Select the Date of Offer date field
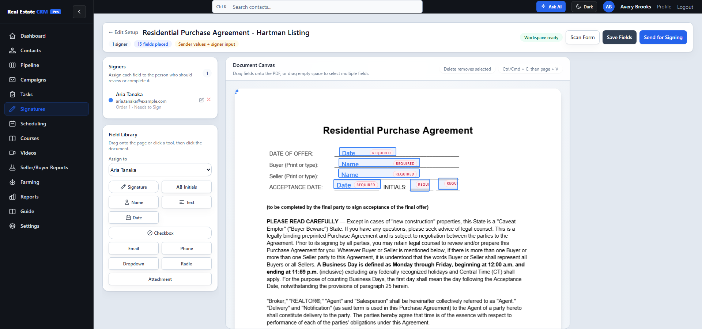Image resolution: width=702 pixels, height=329 pixels. coord(367,152)
